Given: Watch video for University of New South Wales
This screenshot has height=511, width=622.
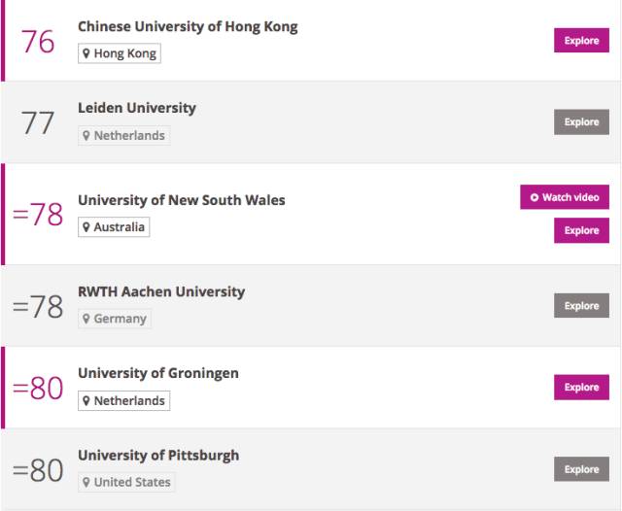Looking at the screenshot, I should click(565, 197).
